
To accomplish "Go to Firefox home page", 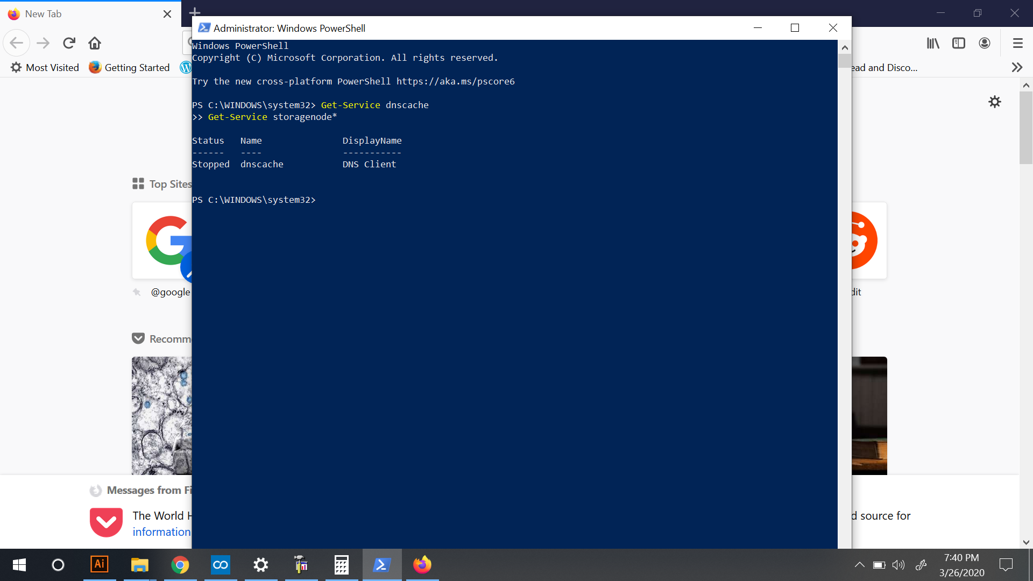I will (x=95, y=43).
